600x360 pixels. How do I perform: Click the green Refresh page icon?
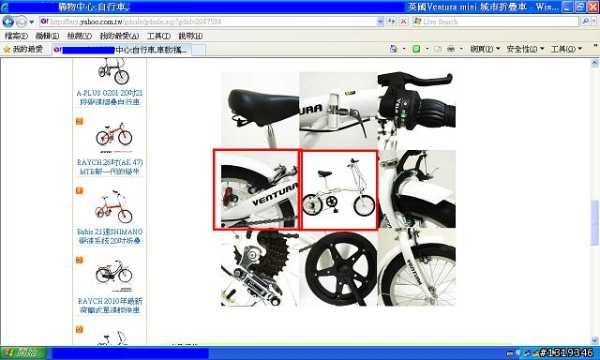tap(392, 22)
